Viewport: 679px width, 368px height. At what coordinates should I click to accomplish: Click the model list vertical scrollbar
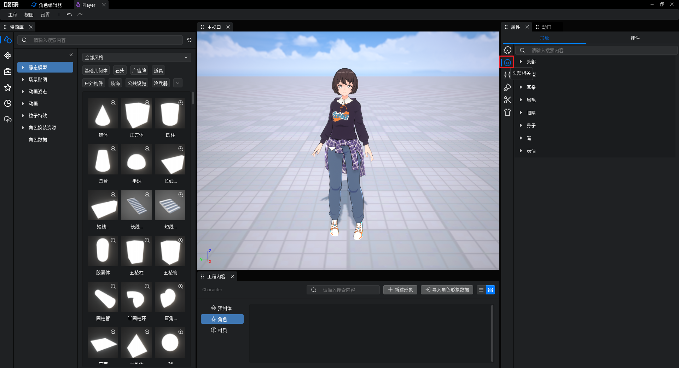tap(193, 98)
